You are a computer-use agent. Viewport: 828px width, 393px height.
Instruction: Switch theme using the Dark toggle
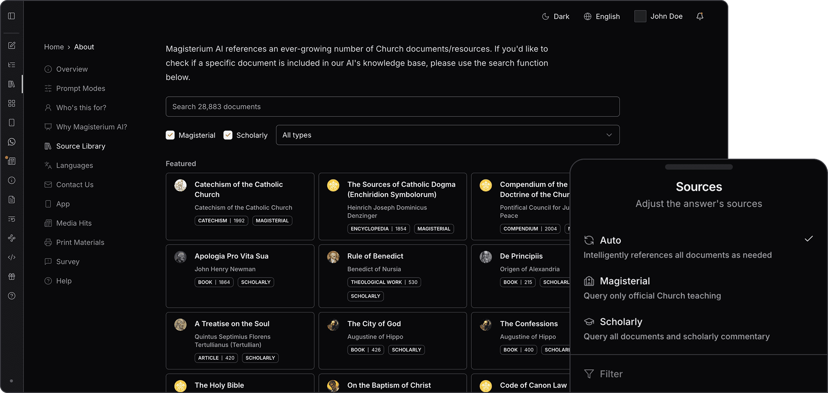click(555, 17)
